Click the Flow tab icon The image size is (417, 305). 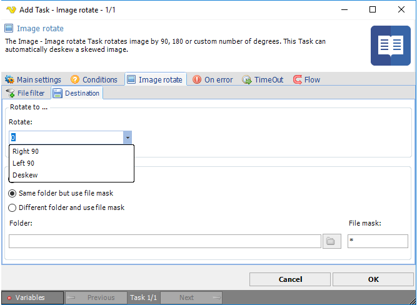298,80
